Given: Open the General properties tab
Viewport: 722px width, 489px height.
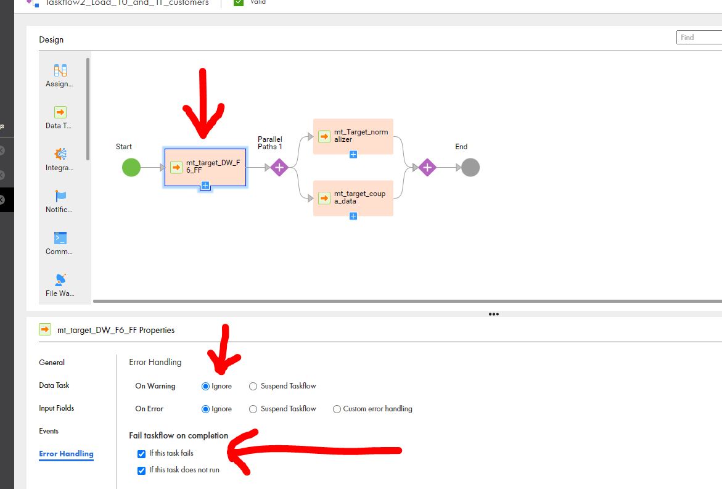Looking at the screenshot, I should pos(52,363).
